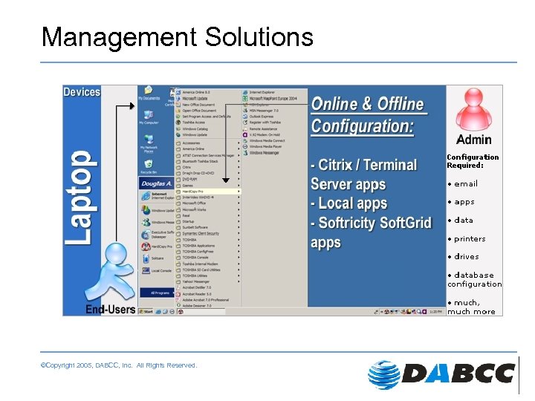
Task: Open the Sunbelt Software folder
Action: (208, 227)
